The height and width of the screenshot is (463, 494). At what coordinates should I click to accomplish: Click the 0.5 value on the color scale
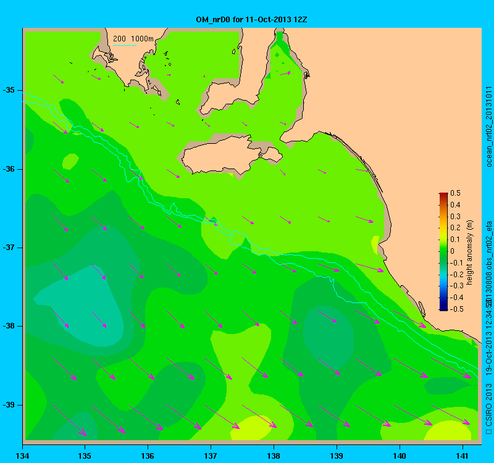(455, 193)
